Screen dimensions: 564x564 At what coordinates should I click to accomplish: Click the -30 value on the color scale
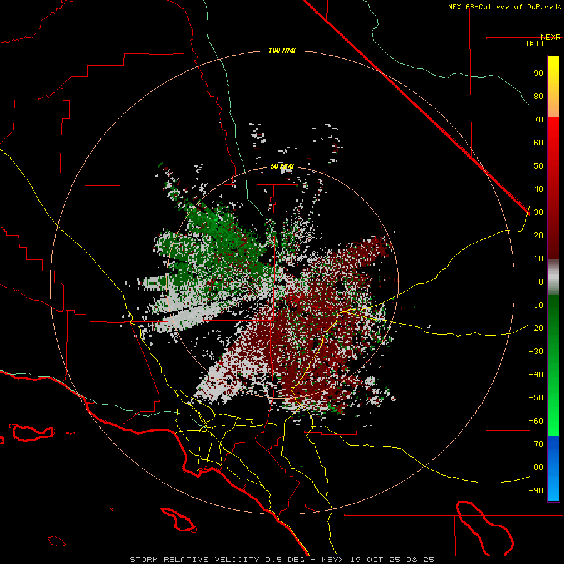click(536, 352)
